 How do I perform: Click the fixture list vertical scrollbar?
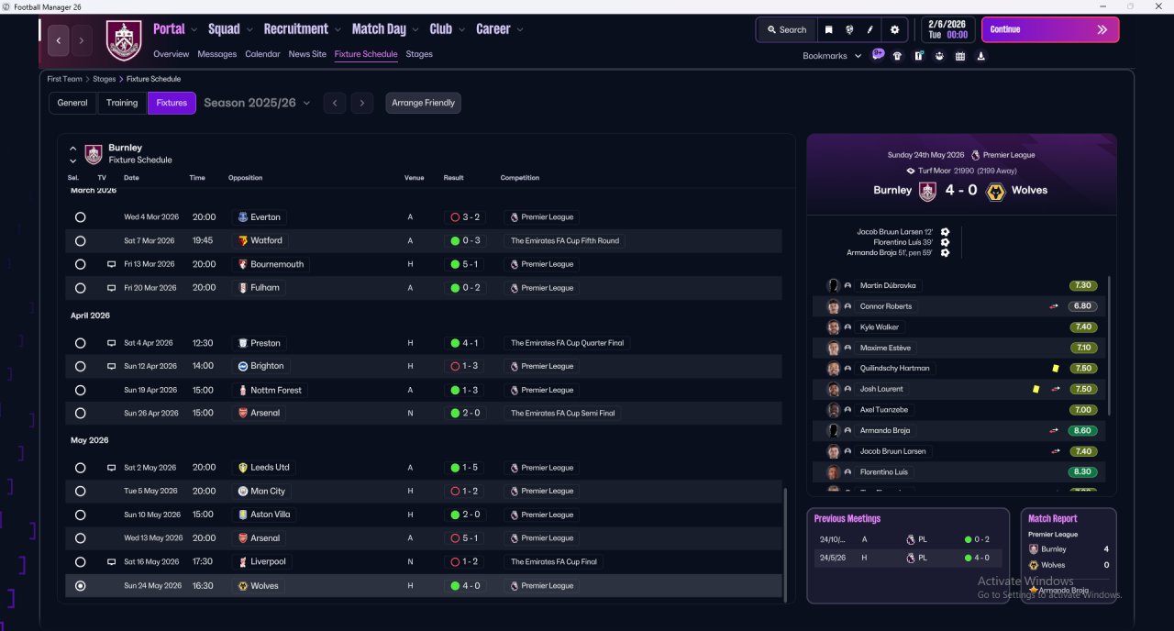(x=785, y=544)
